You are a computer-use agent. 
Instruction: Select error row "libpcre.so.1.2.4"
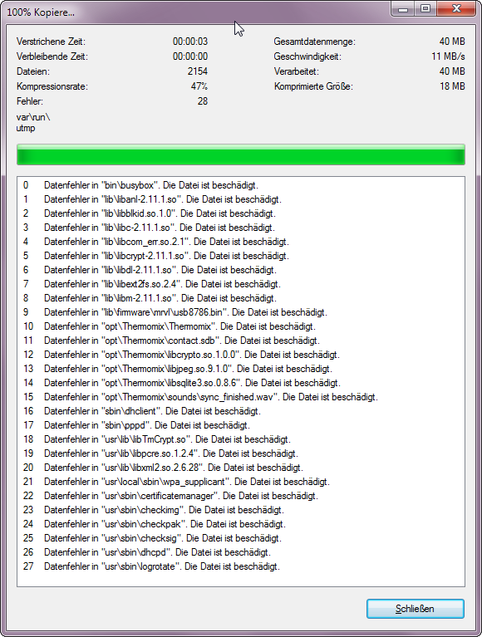click(241, 453)
